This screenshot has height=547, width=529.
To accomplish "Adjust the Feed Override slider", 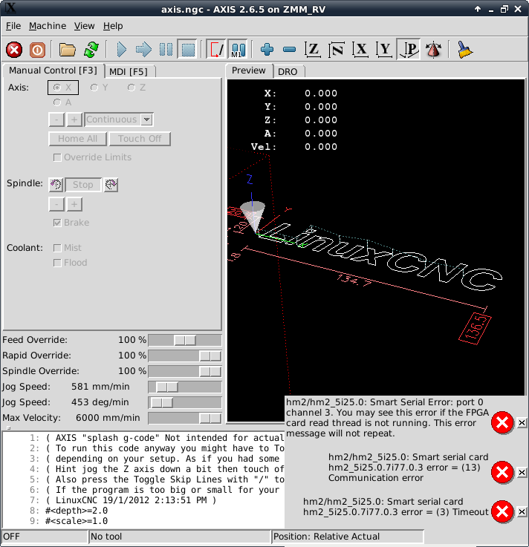I will point(185,340).
